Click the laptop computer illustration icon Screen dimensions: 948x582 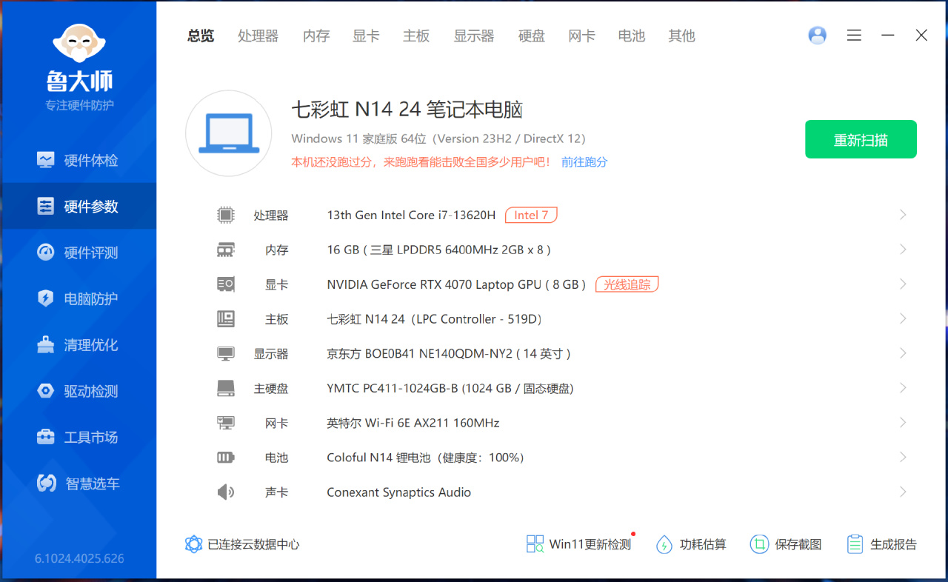click(x=229, y=133)
